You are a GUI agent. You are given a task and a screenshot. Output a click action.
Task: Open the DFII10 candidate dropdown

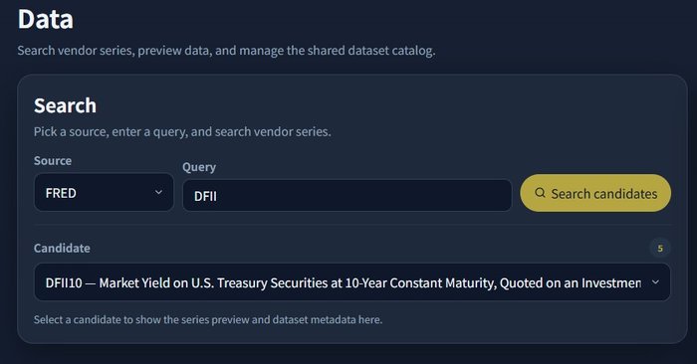tap(352, 282)
